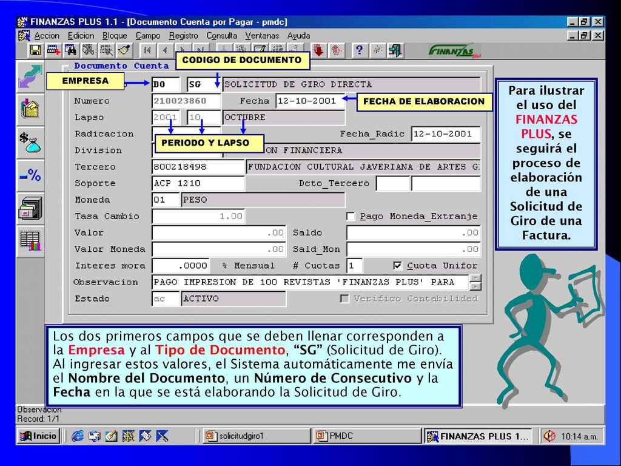The width and height of the screenshot is (621, 466).
Task: Click the sidebar table with chart icon
Action: coord(30,240)
